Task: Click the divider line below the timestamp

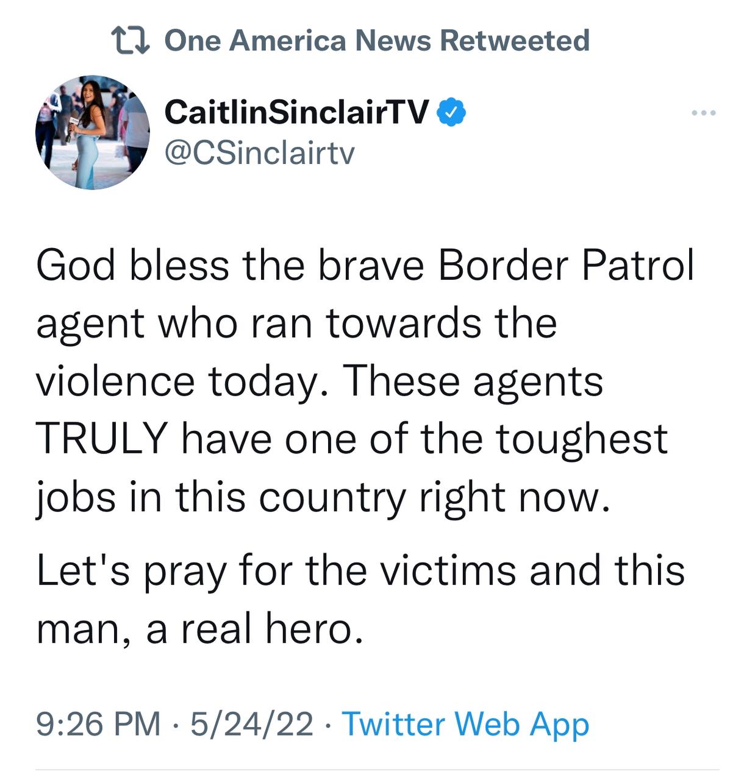Action: coord(377,770)
